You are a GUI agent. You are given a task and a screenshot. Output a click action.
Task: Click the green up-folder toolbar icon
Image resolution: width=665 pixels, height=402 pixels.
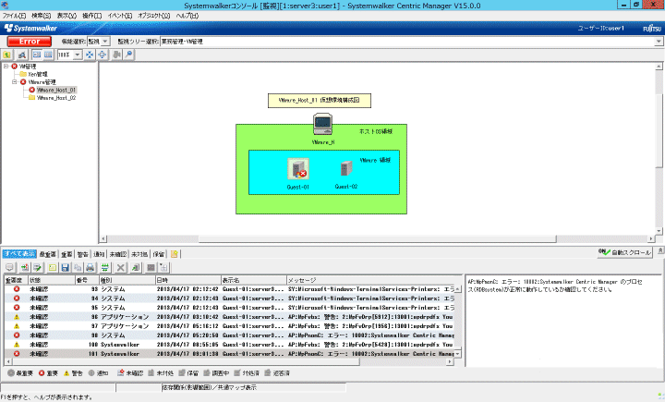[x=7, y=55]
